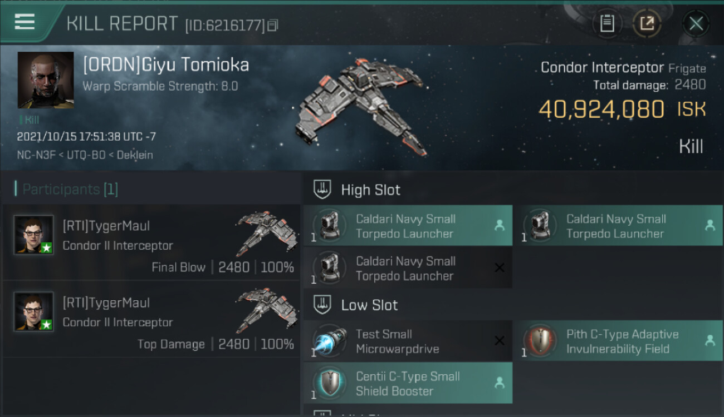
Task: Close the kill report window
Action: pos(696,23)
